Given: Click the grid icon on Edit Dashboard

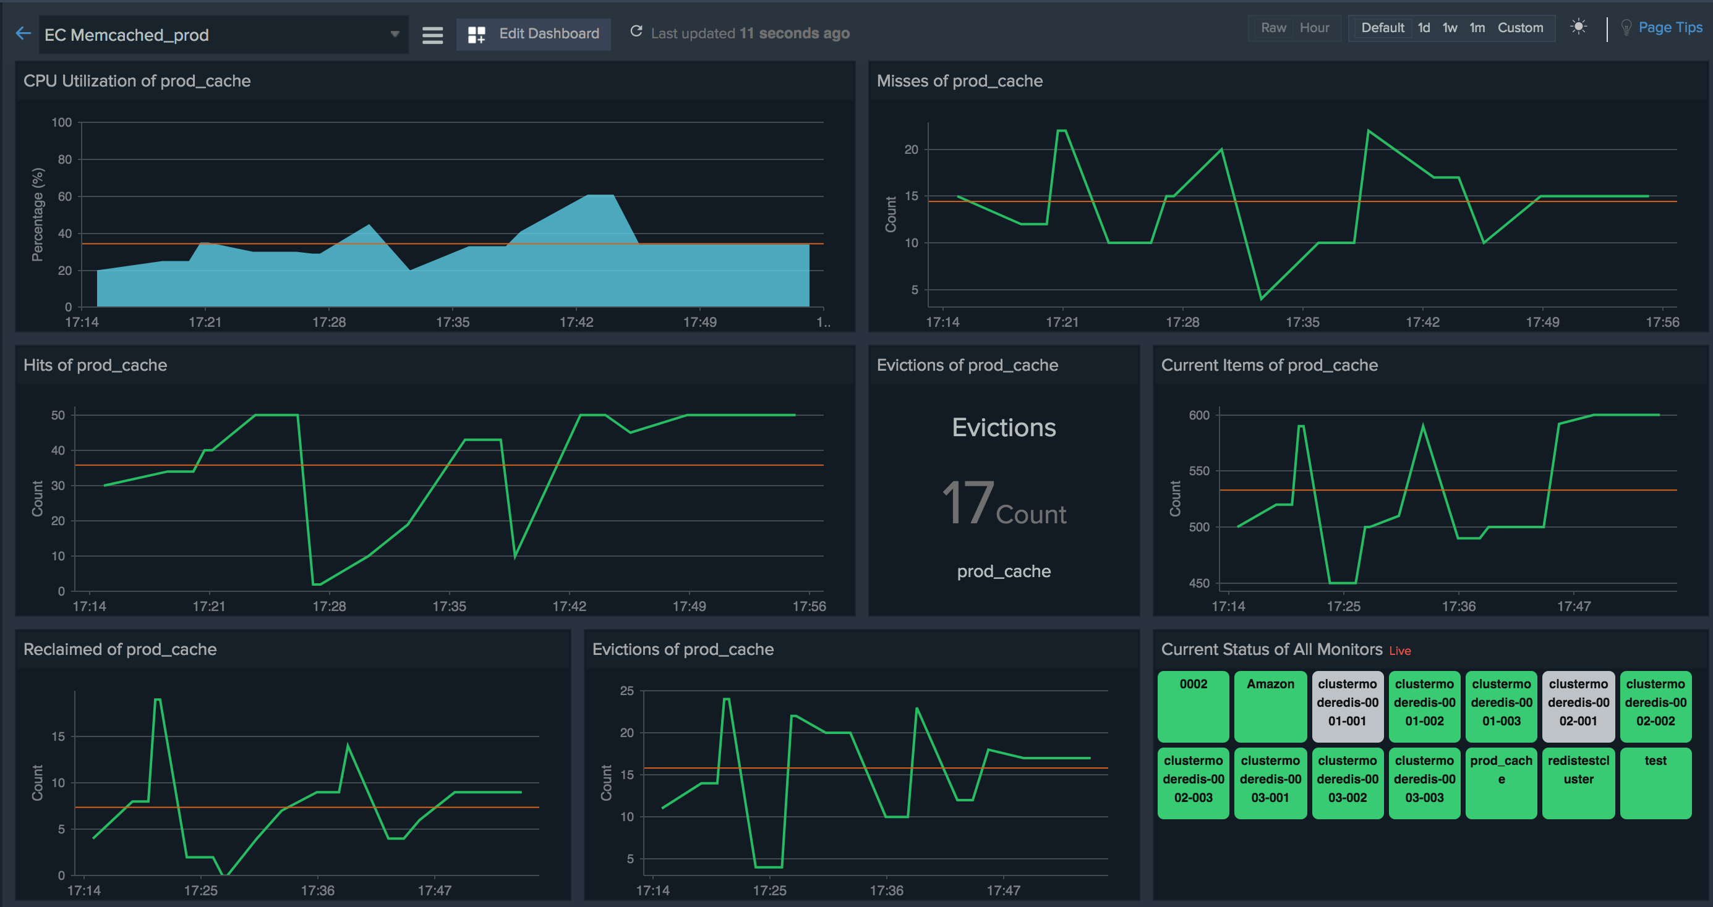Looking at the screenshot, I should [x=476, y=34].
